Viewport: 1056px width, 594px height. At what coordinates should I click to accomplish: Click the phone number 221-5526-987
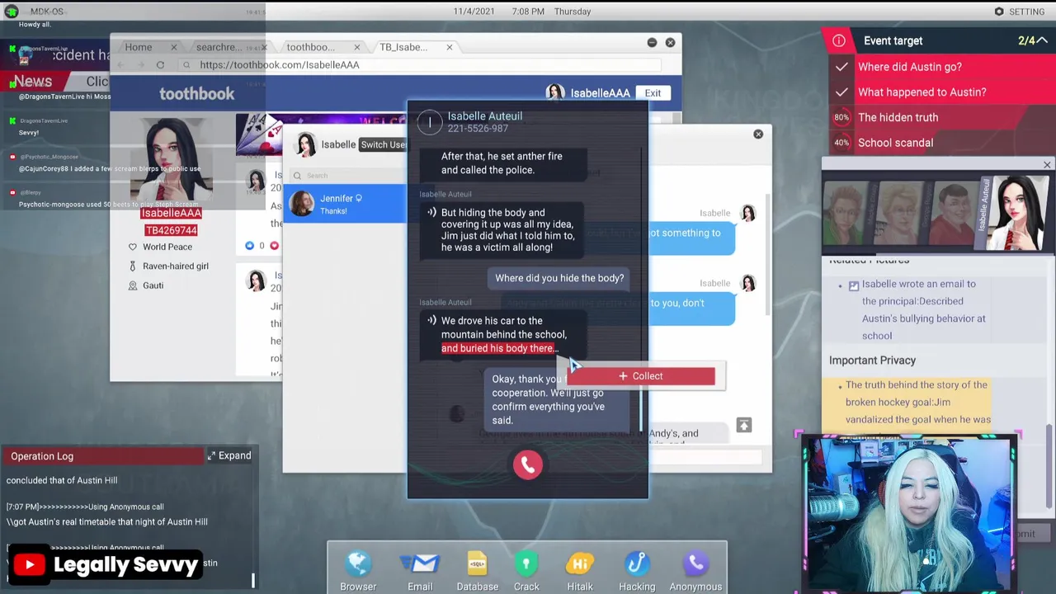(478, 129)
